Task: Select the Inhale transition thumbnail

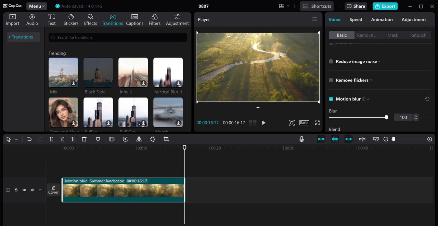Action: click(133, 72)
